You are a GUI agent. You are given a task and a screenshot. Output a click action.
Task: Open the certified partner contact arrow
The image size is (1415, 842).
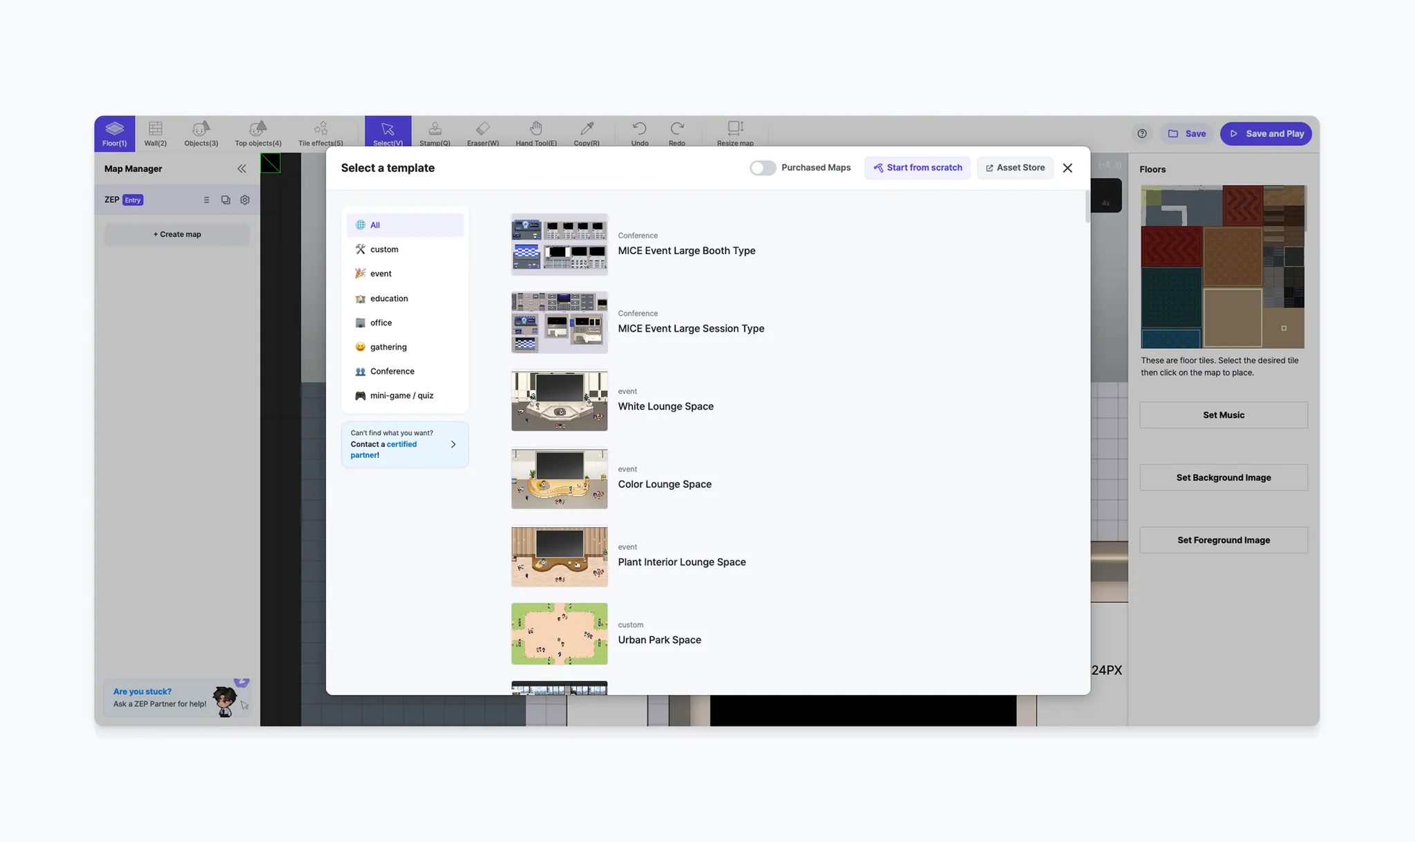tap(453, 444)
